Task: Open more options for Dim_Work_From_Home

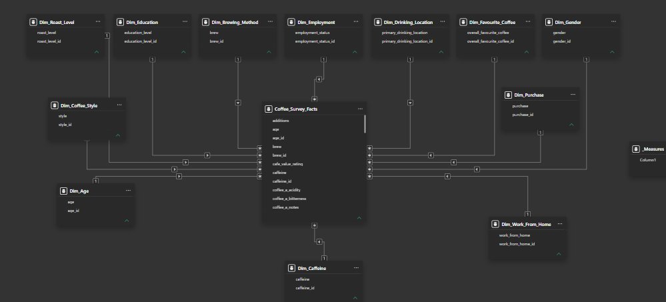Action: point(560,223)
